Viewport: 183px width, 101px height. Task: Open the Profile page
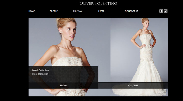[x=54, y=11]
